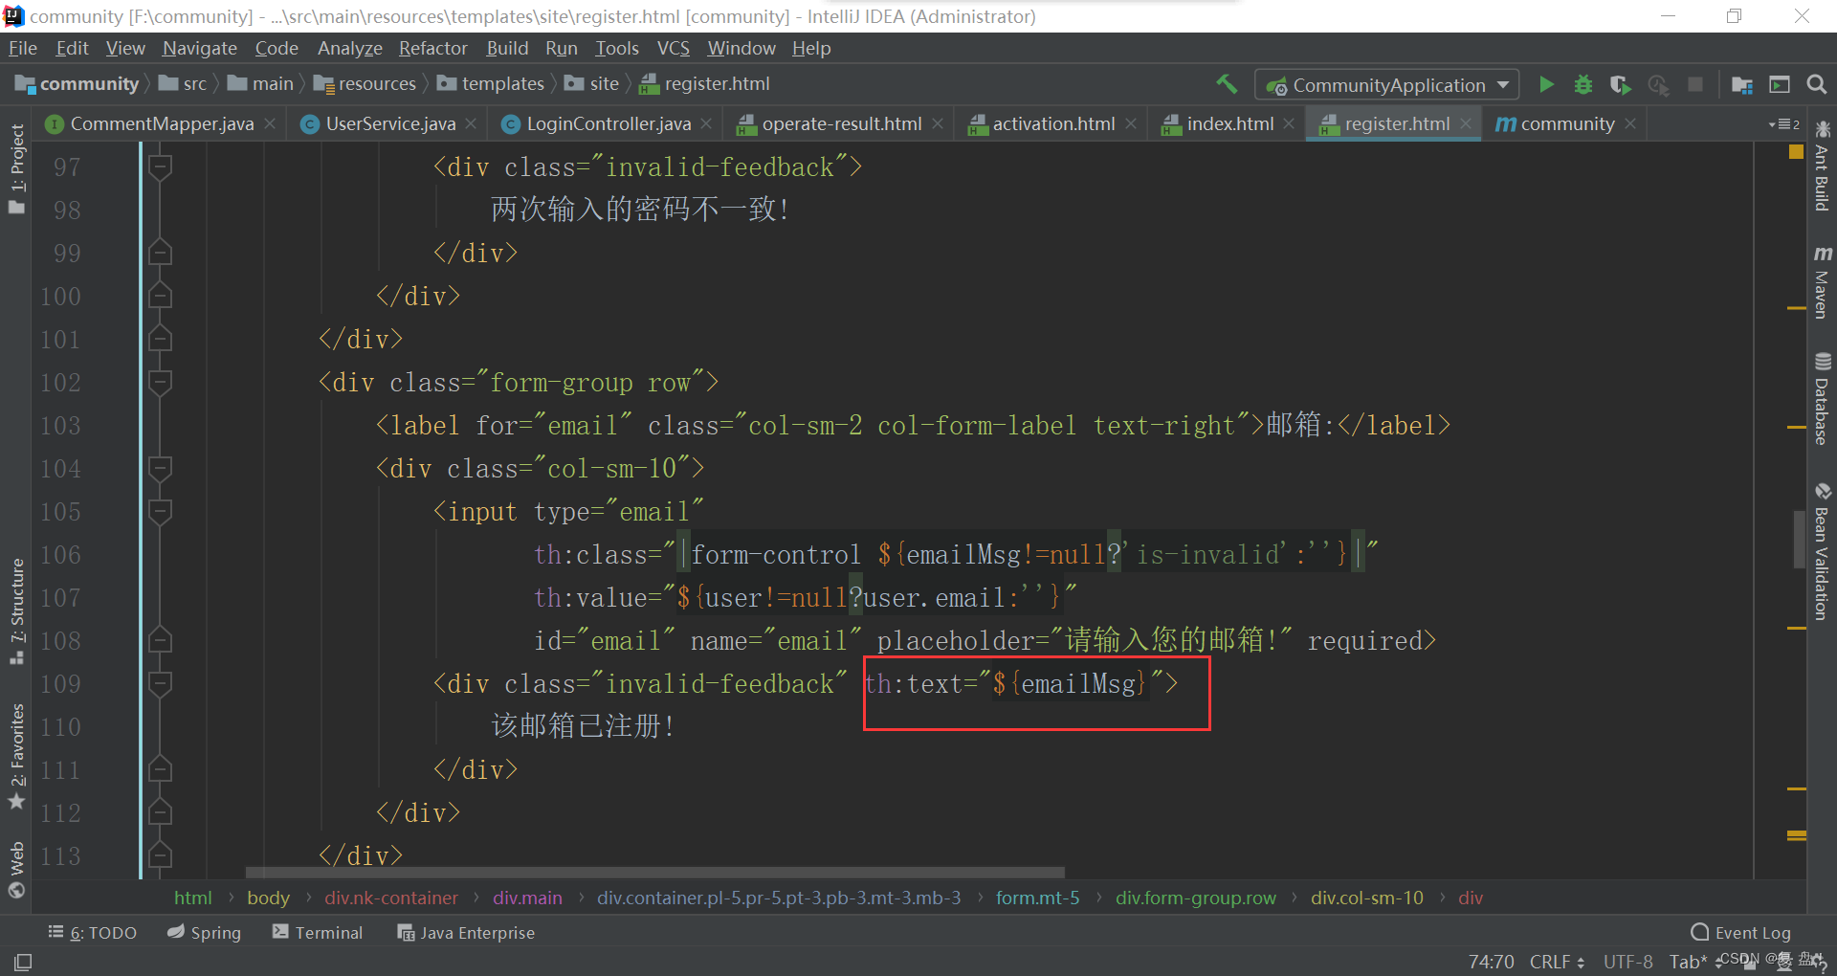
Task: Open the VCS menu
Action: click(674, 48)
